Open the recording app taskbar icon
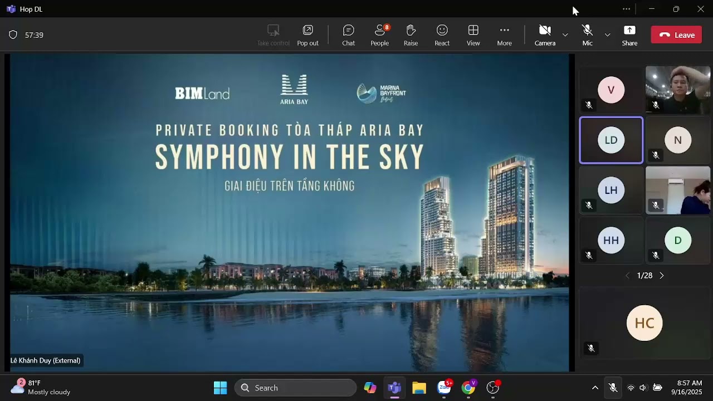 [x=493, y=388]
